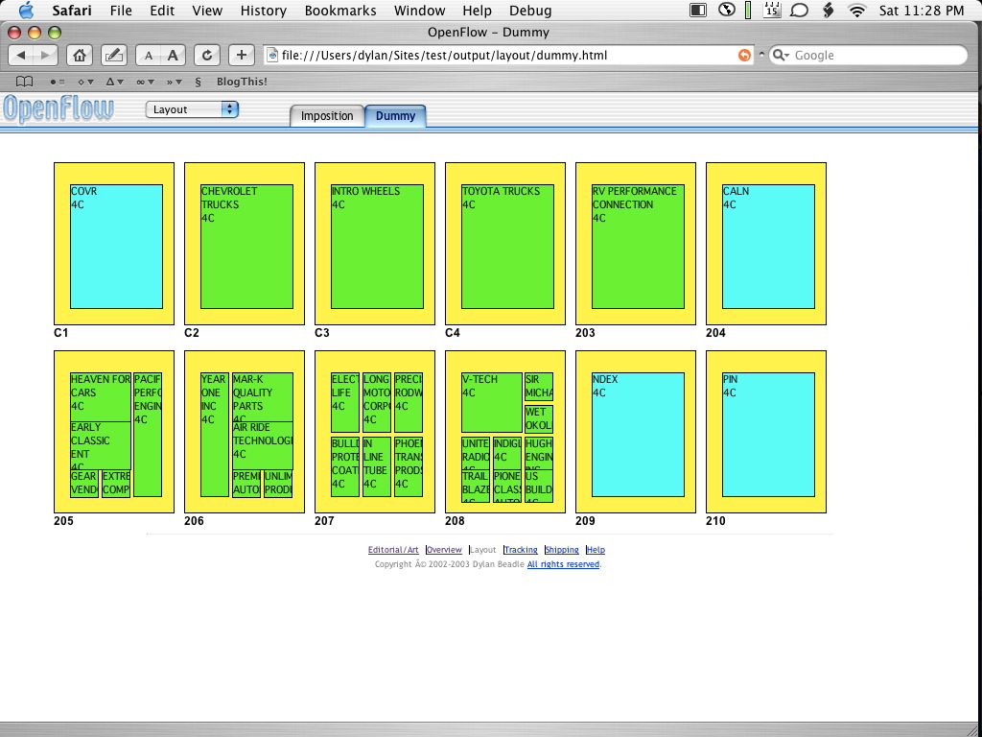Click the AutoFill pencil icon
The height and width of the screenshot is (737, 982).
pyautogui.click(x=113, y=55)
